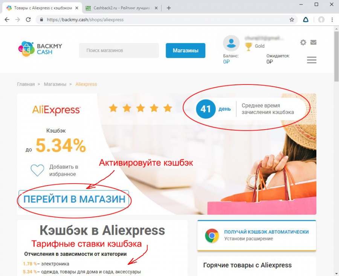Bookmark page with the star icon

[292, 20]
